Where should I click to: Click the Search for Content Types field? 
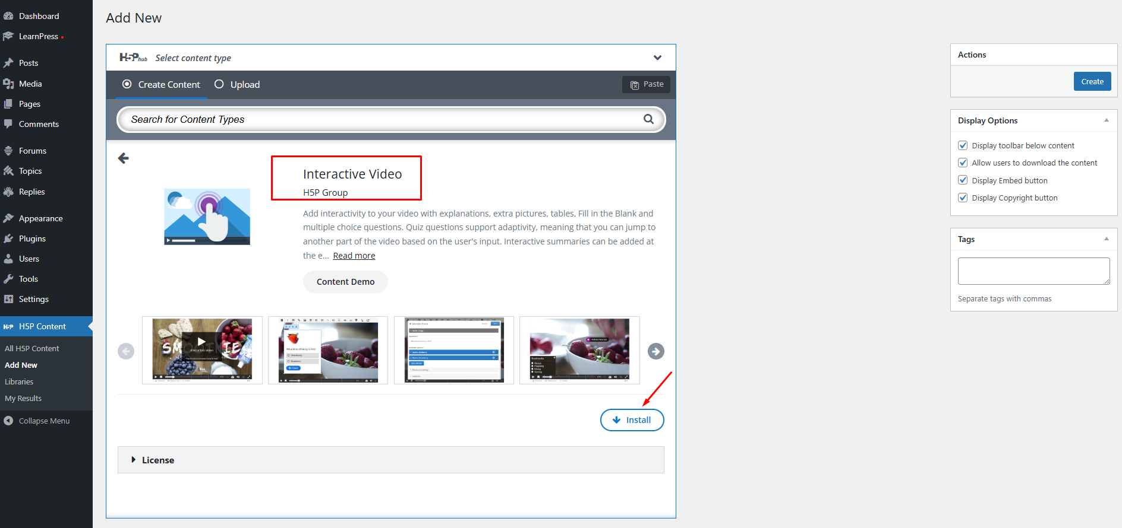[x=391, y=119]
